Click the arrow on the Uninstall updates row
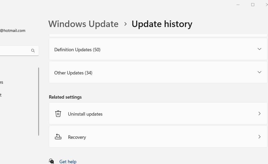Image resolution: width=268 pixels, height=164 pixels. pos(259,114)
